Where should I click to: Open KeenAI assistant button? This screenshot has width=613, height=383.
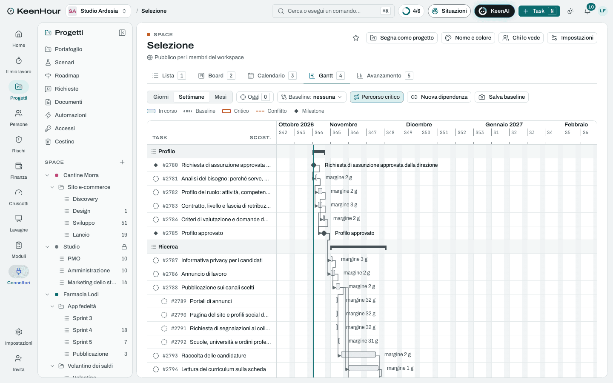click(495, 11)
